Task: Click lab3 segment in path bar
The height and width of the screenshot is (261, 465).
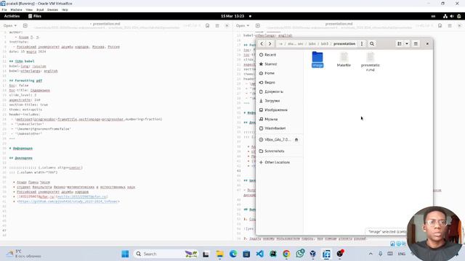Action: pos(325,43)
